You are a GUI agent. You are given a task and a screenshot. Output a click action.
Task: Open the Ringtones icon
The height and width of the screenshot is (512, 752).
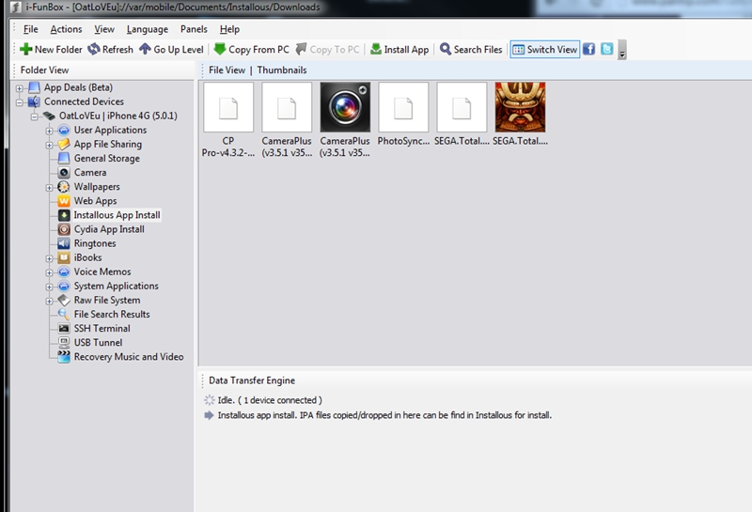[64, 243]
